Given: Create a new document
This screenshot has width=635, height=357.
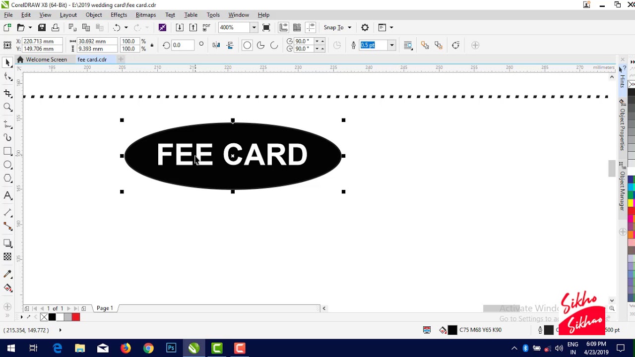Looking at the screenshot, I should click(7, 28).
